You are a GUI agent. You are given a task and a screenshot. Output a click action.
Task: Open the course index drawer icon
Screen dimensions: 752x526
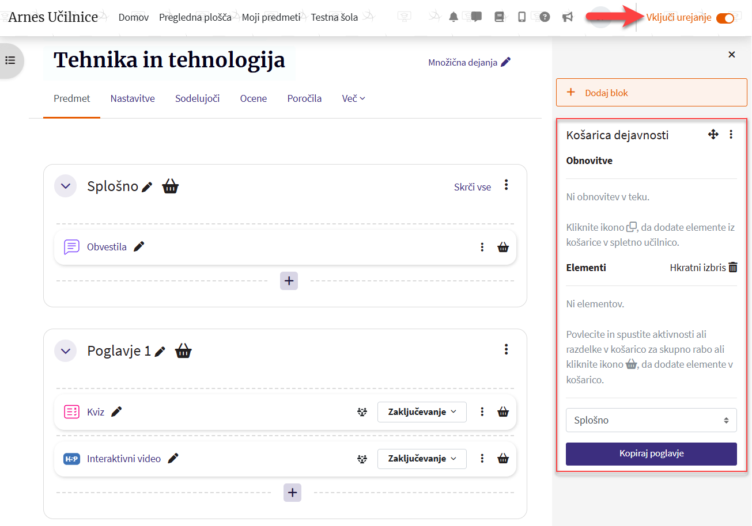point(10,60)
